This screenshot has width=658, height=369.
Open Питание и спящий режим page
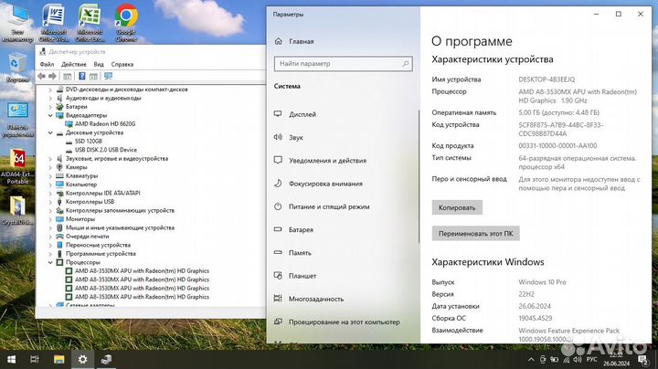tap(329, 206)
